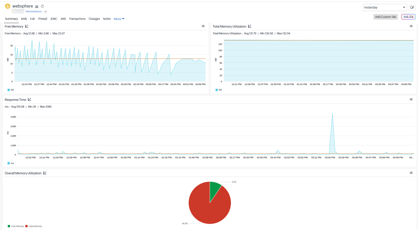Viewport: 418px width, 230px height.
Task: Open Free Memory chart in expanded view
Action: [x=27, y=26]
